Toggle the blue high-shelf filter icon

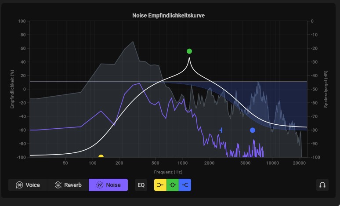coord(185,185)
